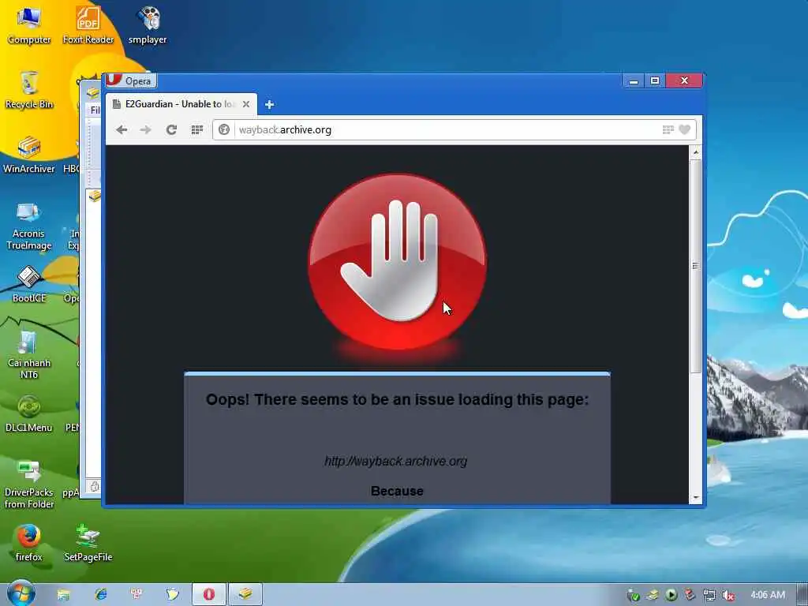Screen dimensions: 808x606
Task: Select the firefox desktop icon
Action: [x=29, y=543]
